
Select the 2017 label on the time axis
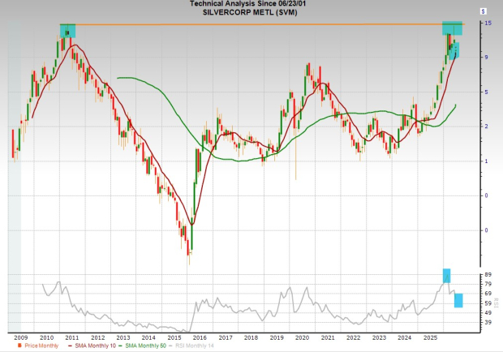(x=226, y=337)
